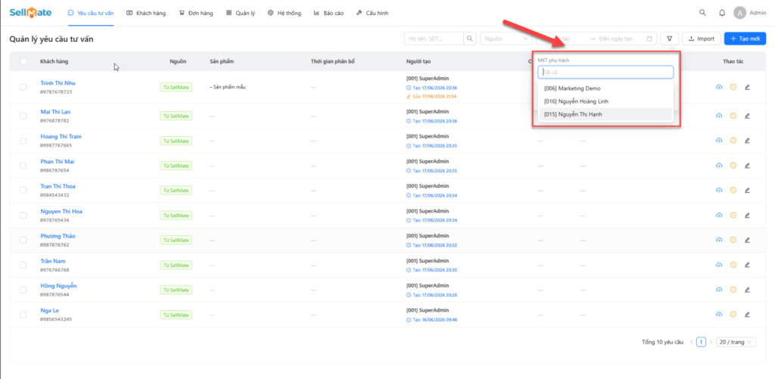This screenshot has height=379, width=775.
Task: Check the Mai Thi Lan row checkbox
Action: 23,116
